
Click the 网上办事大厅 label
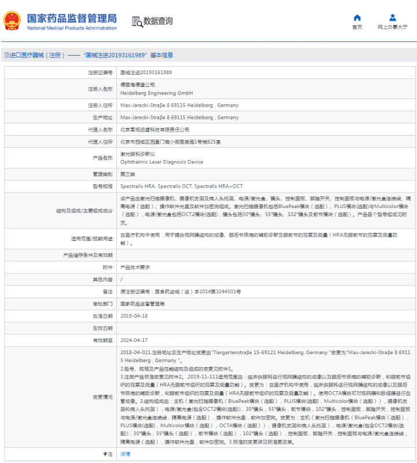393,27
